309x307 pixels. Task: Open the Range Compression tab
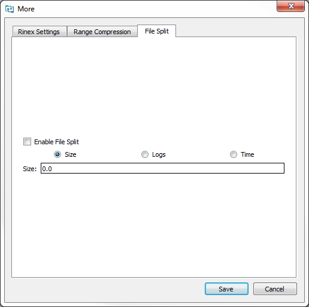102,32
